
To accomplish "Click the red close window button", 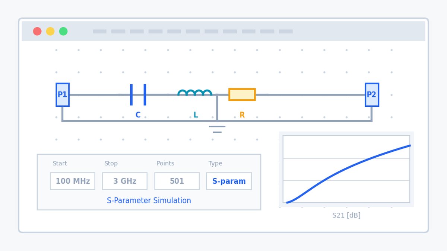I will tap(37, 31).
